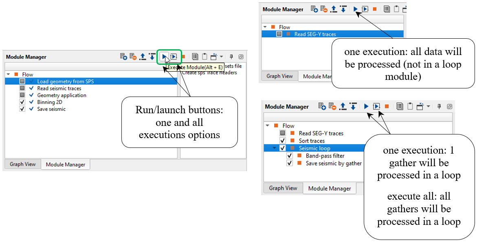Viewport: 477px width, 242px height.
Task: Toggle the Save seismic module checkbox
Action: [x=22, y=109]
